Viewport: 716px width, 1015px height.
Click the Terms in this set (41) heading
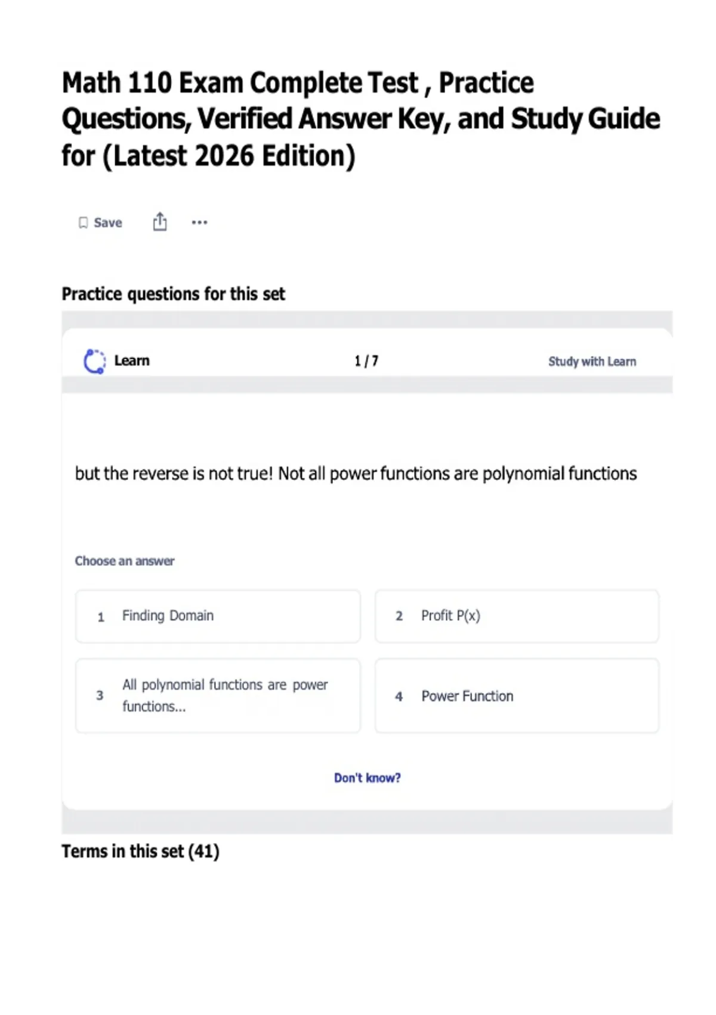(140, 851)
